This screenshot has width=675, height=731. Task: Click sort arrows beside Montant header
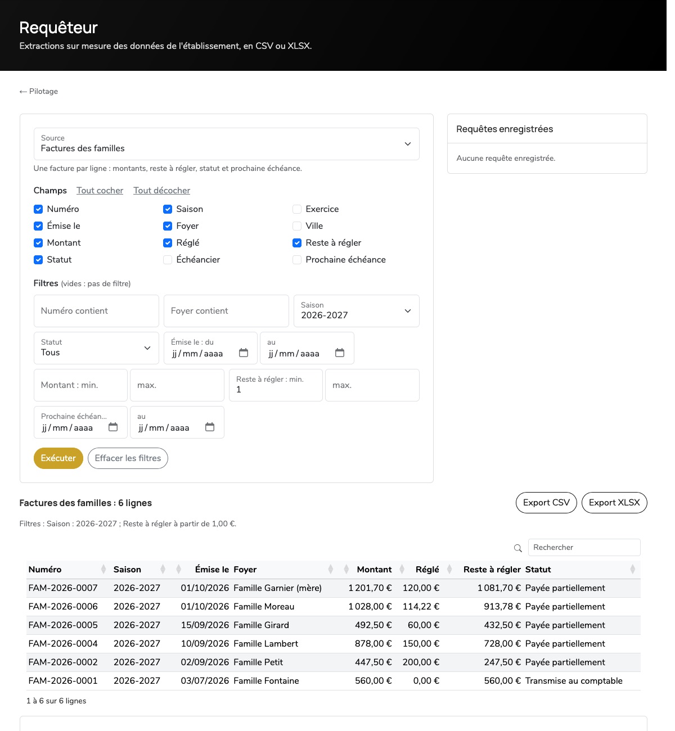[x=346, y=569]
